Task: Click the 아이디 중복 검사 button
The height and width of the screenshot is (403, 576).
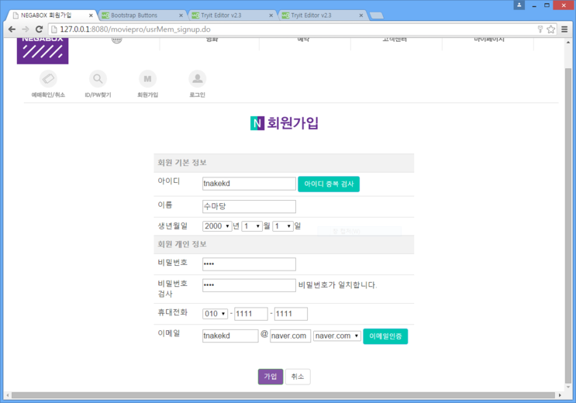Action: pos(329,184)
